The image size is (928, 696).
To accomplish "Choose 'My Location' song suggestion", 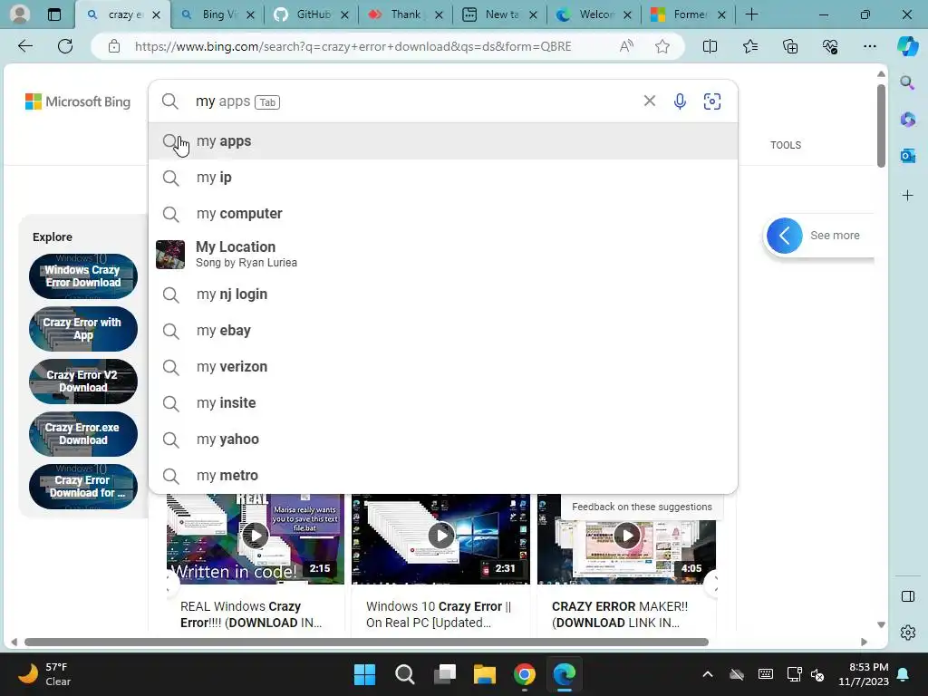I will coord(443,254).
